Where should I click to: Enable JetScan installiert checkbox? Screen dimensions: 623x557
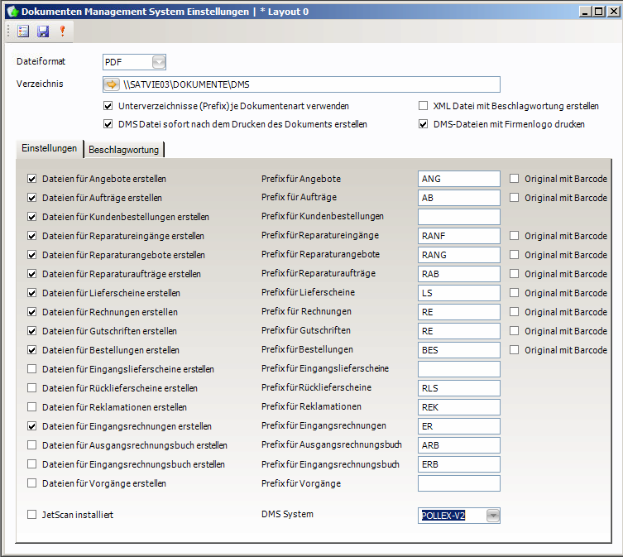(32, 515)
